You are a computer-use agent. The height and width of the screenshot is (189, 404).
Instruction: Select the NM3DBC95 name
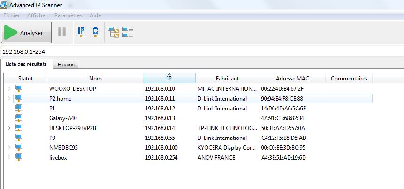63,148
